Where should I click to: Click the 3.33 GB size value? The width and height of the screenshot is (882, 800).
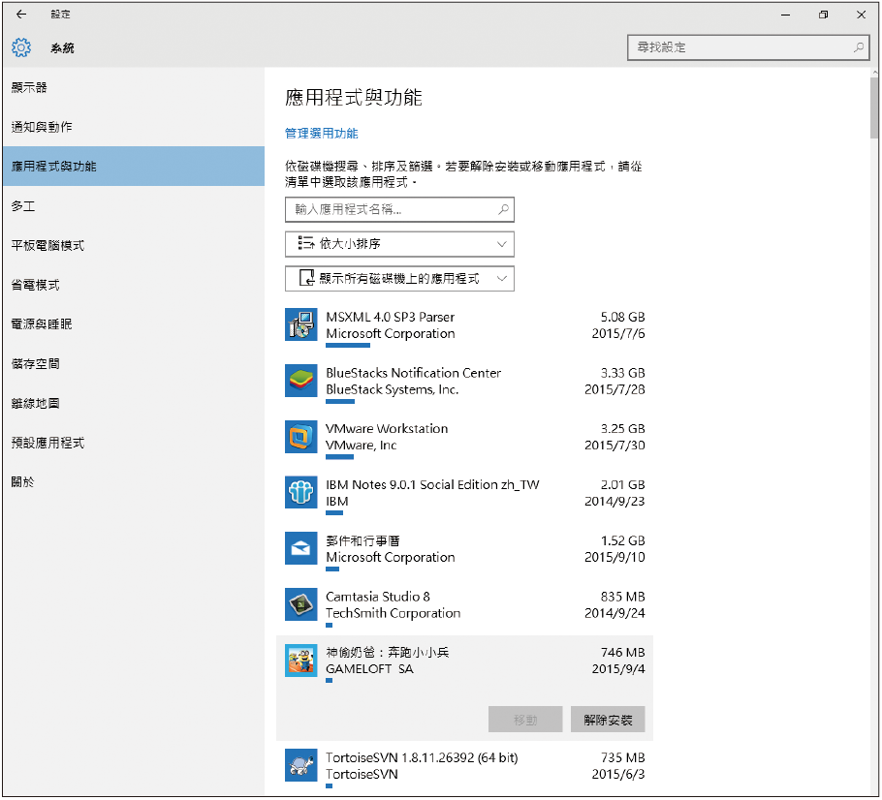point(622,373)
